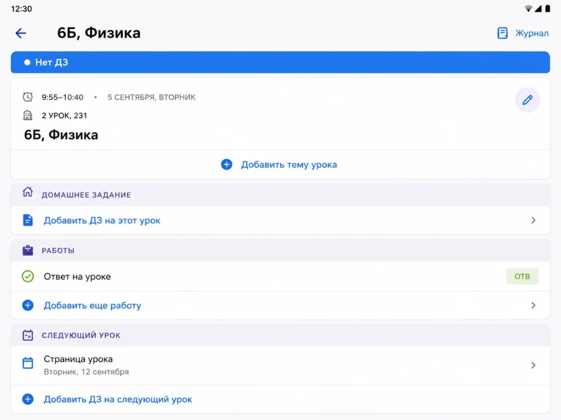Open the Журнал link text
Viewport: 561px width, 420px height.
(531, 33)
